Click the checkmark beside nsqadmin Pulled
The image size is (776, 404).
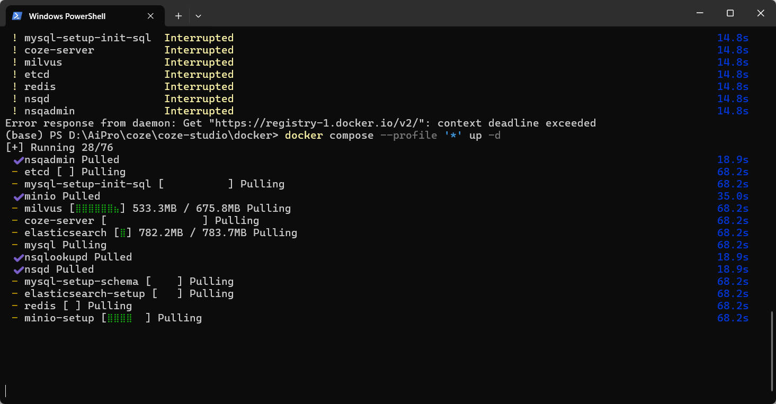(x=18, y=160)
